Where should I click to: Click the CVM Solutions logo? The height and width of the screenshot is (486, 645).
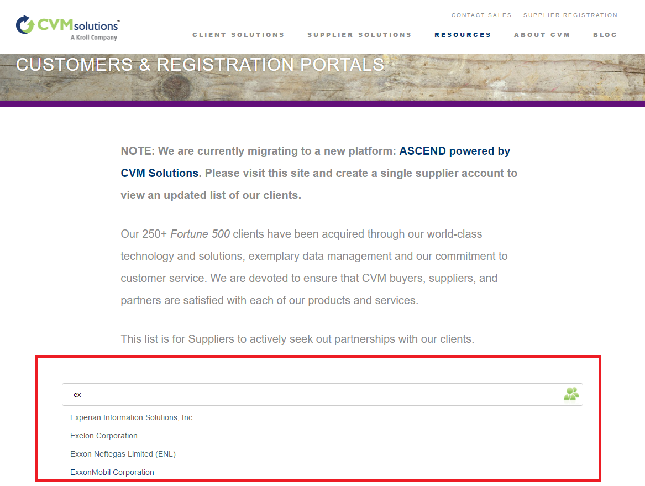coord(68,28)
